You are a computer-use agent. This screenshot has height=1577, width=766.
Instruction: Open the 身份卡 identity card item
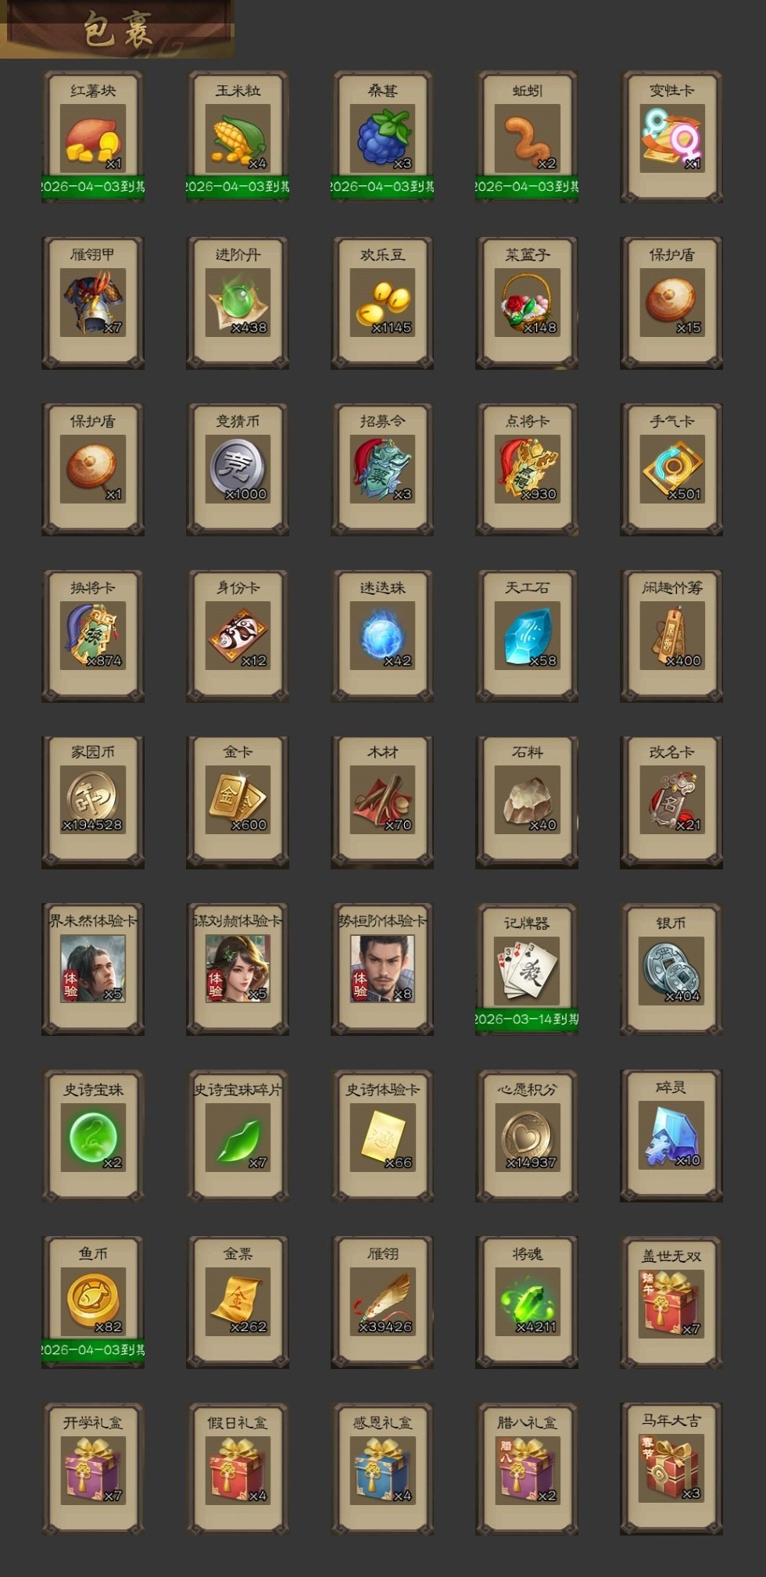click(238, 636)
